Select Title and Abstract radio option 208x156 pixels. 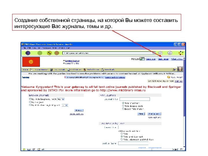point(122,136)
